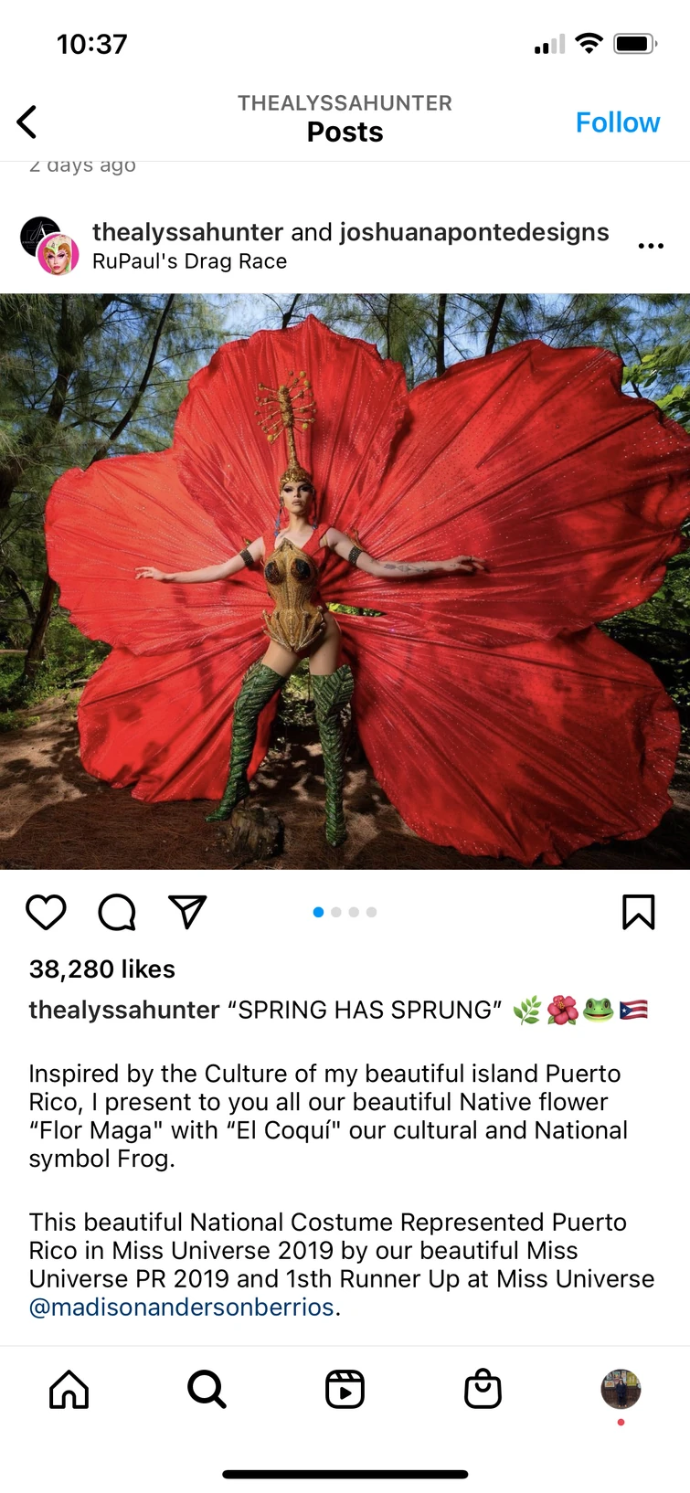690x1493 pixels.
Task: Open the Home tab icon
Action: [x=69, y=1390]
